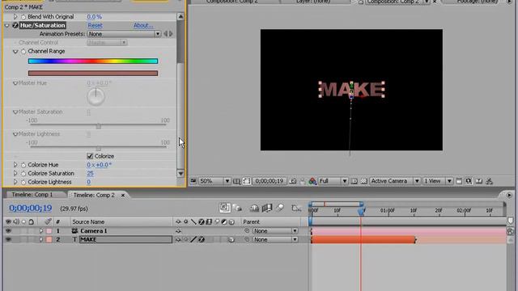
Task: Select the Camera 1 layer name
Action: point(94,231)
